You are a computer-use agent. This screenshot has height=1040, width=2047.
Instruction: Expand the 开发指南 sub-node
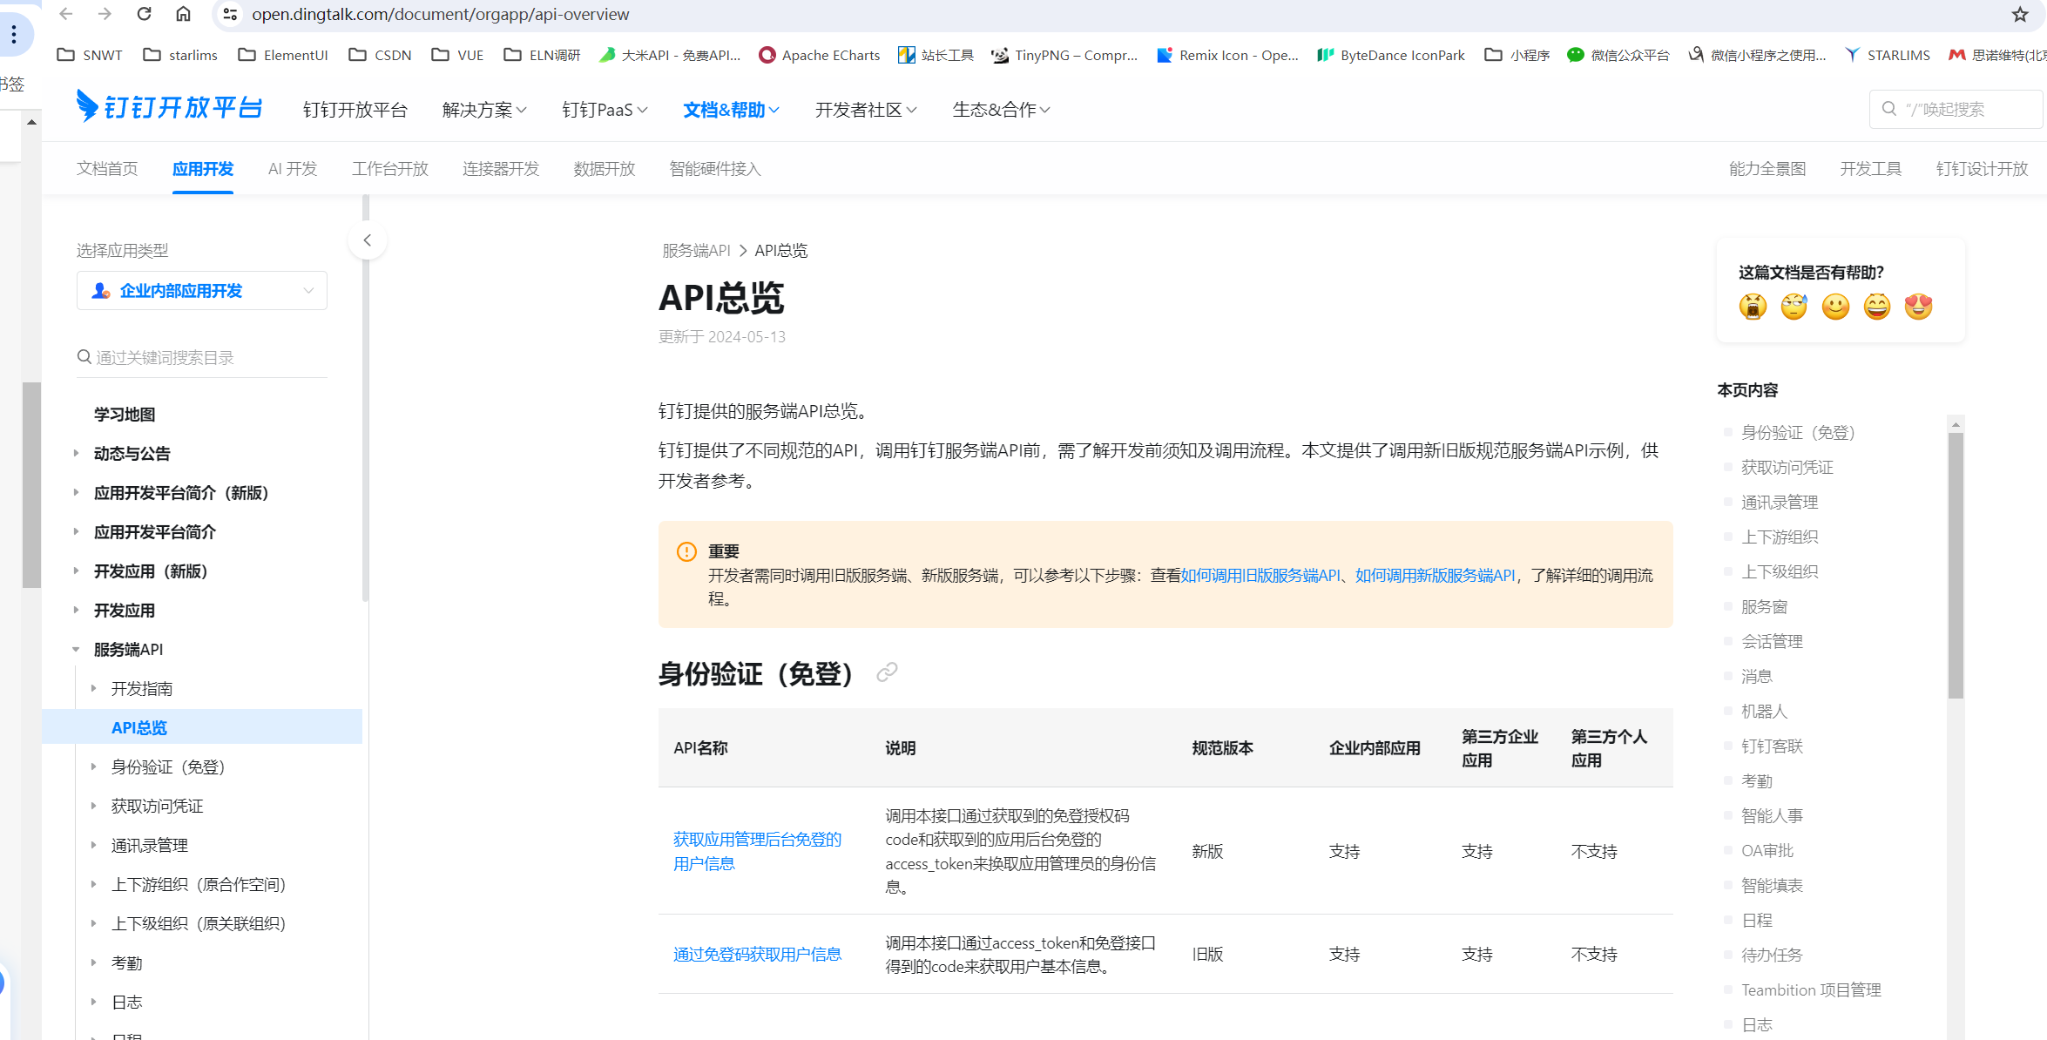[93, 688]
